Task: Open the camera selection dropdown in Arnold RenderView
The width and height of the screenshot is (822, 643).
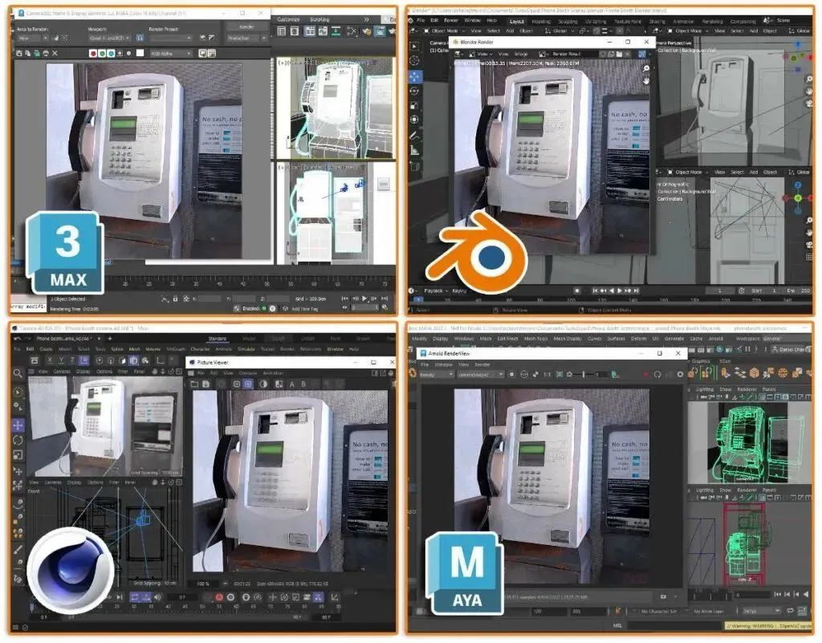Action: (x=481, y=375)
